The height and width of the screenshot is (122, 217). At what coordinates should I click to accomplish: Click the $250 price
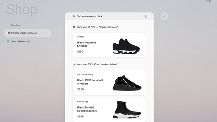(80, 89)
